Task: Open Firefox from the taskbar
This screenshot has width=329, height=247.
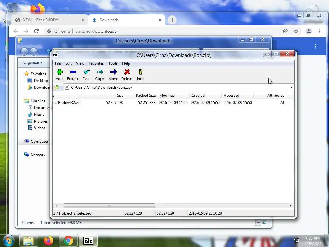Action: 49,241
